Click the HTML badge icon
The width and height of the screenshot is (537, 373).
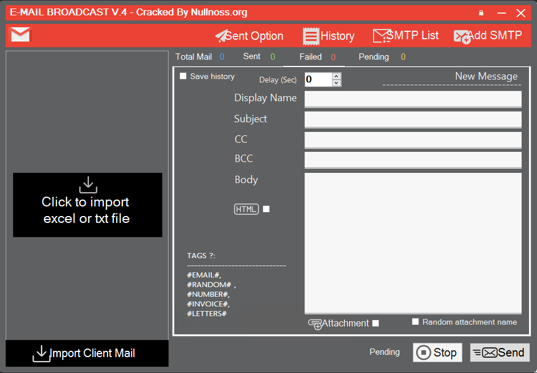246,209
